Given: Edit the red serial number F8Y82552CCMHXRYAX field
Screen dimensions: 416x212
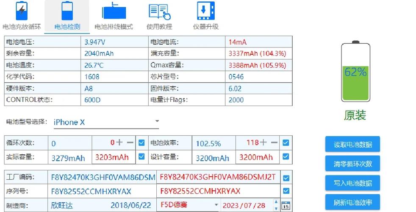Looking at the screenshot, I should coord(218,191).
